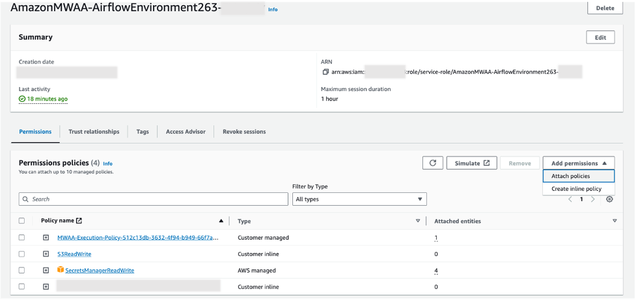Image resolution: width=636 pixels, height=300 pixels.
Task: Expand the S3ReadWrite policy row
Action: (46, 255)
